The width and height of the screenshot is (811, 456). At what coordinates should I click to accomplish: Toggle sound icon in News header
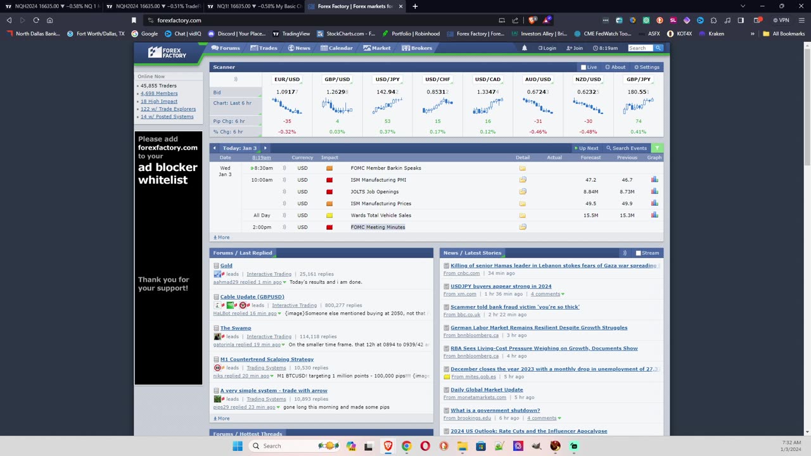[x=624, y=253]
